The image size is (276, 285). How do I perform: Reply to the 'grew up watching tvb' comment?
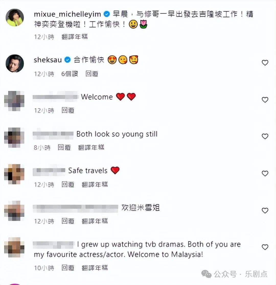point(68,268)
